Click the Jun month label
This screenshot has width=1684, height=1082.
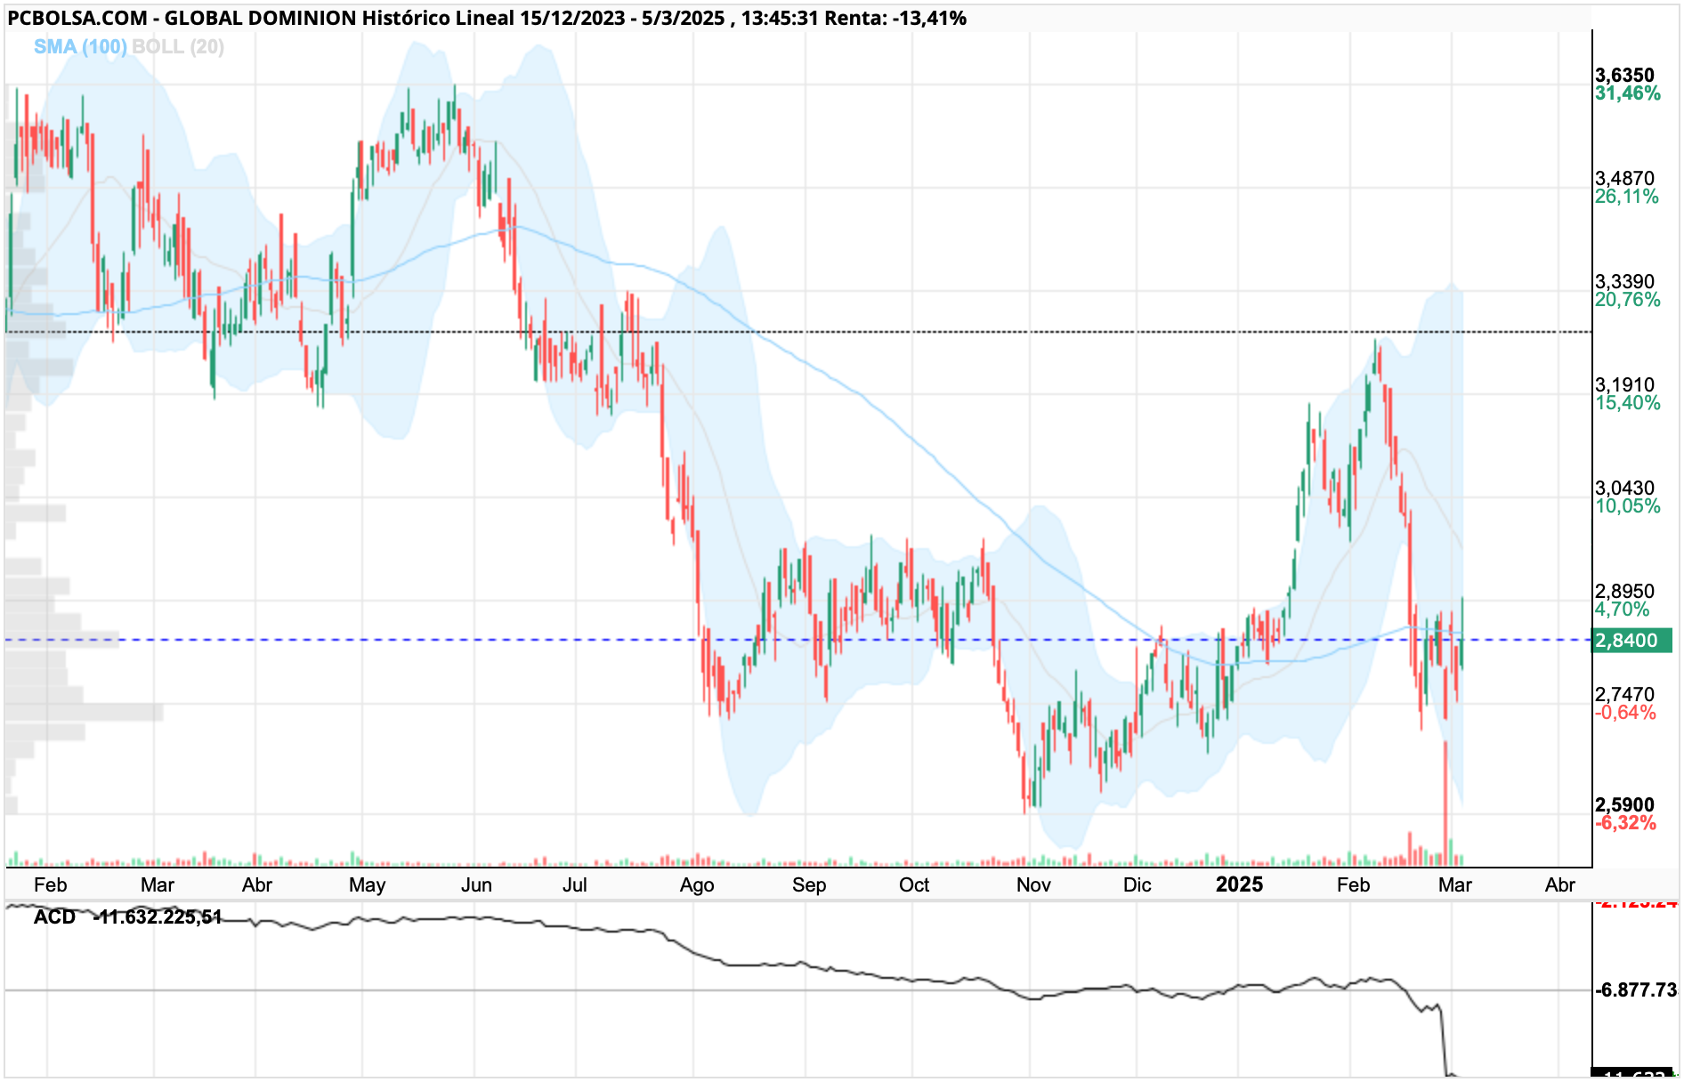pyautogui.click(x=476, y=884)
